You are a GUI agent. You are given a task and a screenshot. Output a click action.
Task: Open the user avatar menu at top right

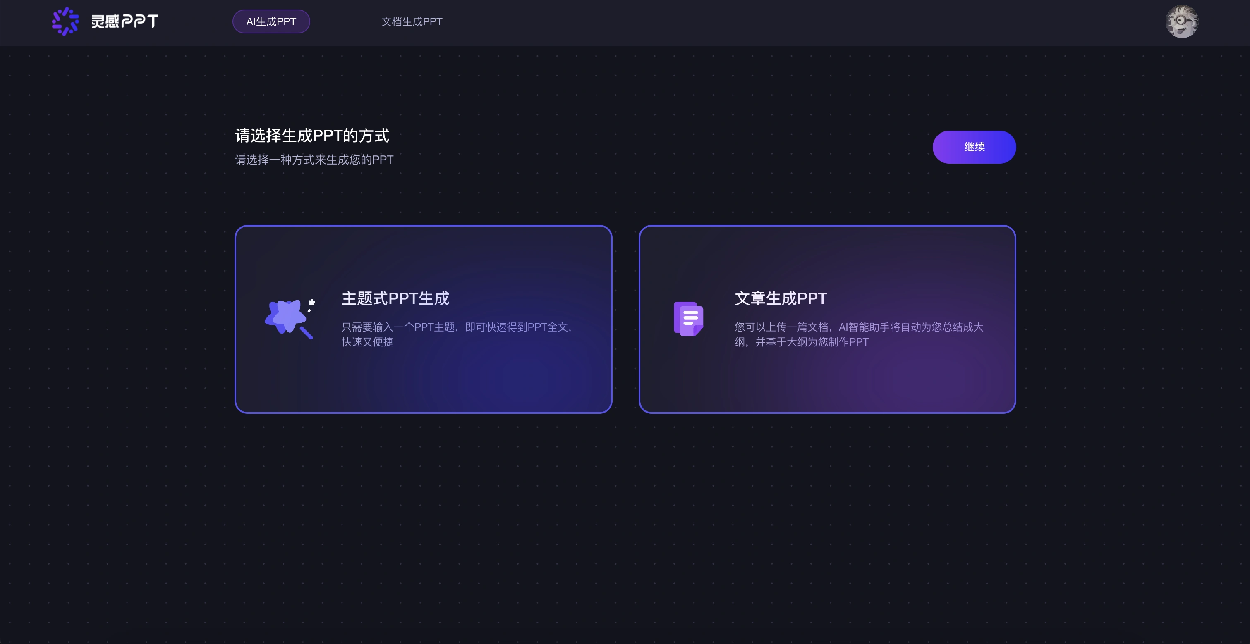click(1182, 21)
